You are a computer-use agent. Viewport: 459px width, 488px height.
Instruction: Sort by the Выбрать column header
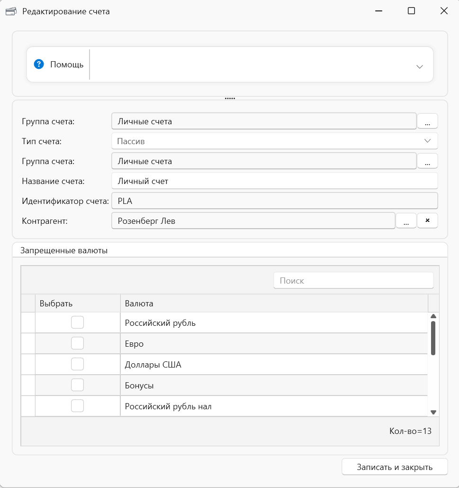tap(78, 304)
